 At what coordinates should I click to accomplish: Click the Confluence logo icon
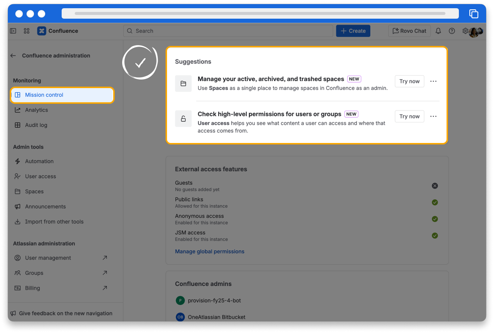click(x=41, y=31)
